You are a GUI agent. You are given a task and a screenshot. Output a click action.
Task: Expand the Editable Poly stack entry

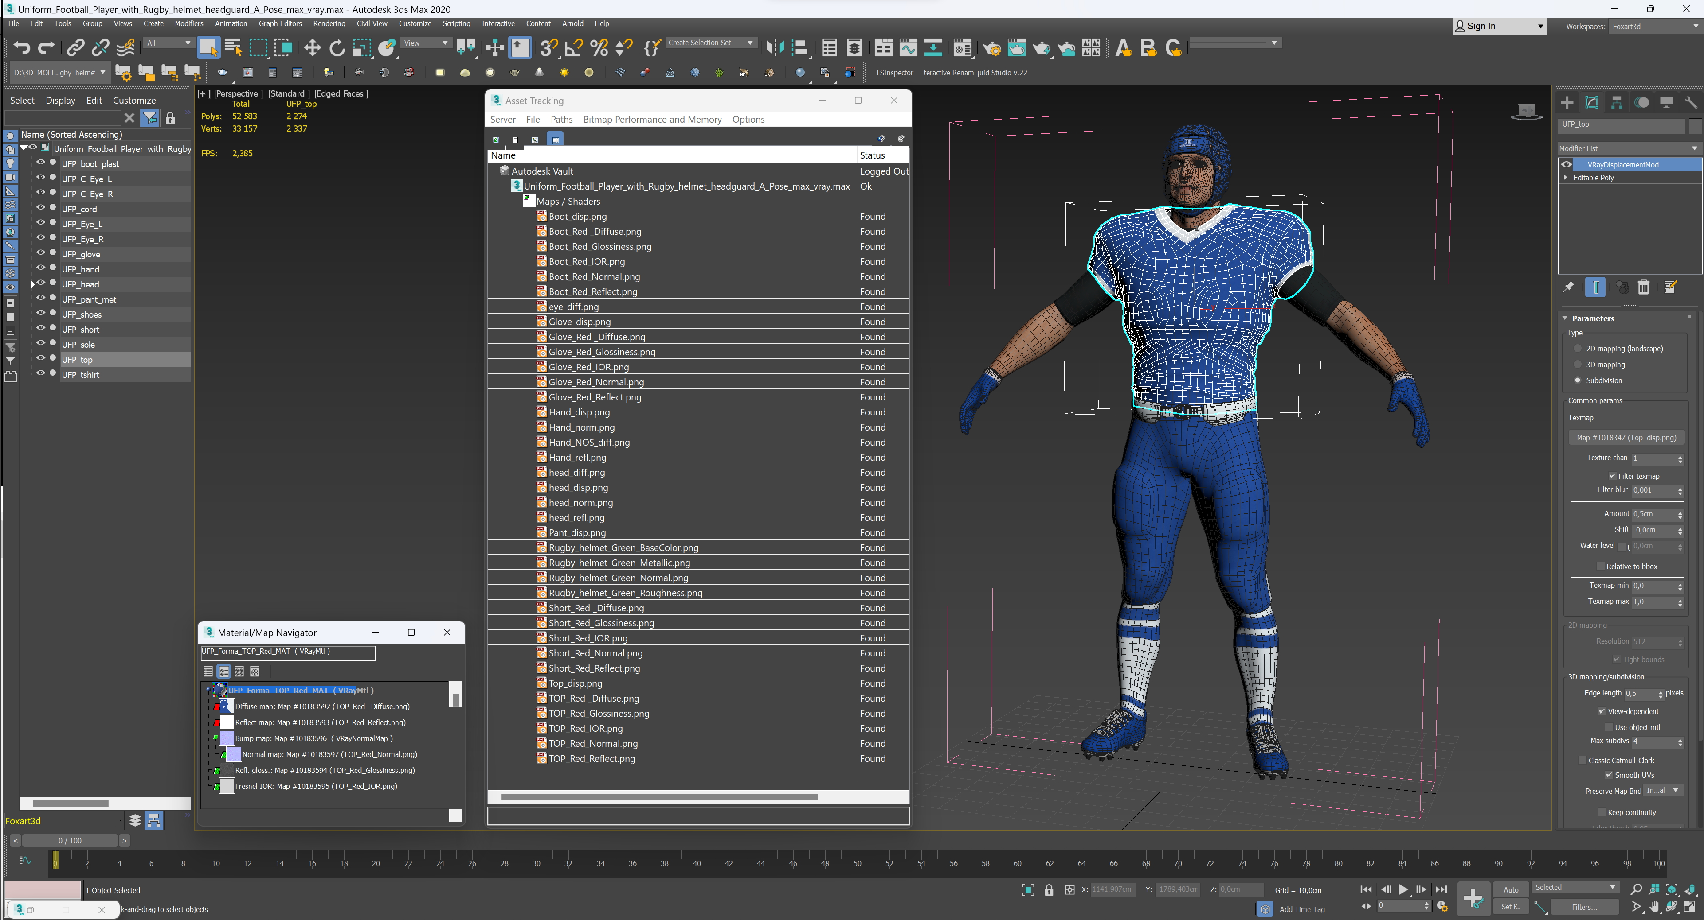(1565, 177)
